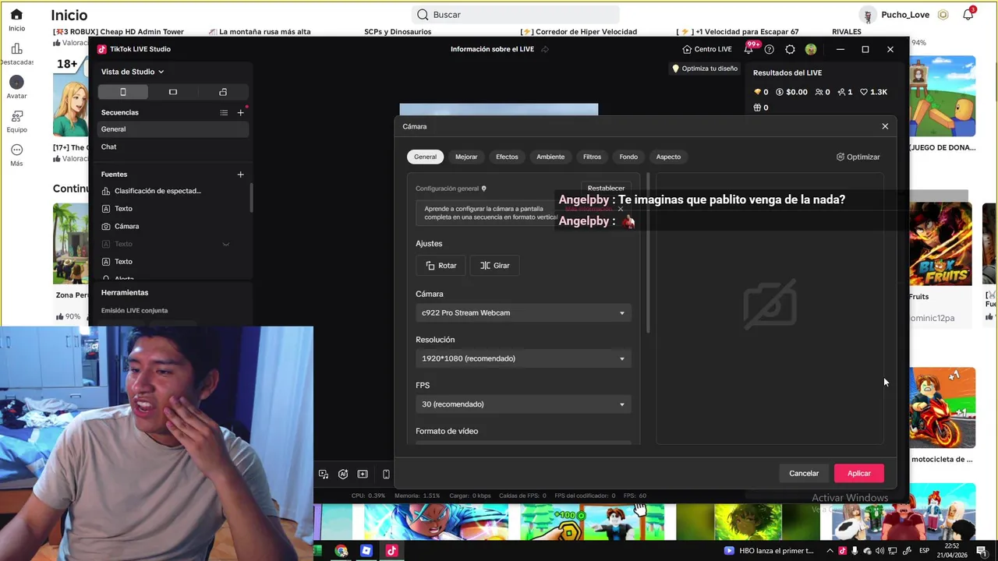
Task: Switch to the Fondo tab
Action: (628, 157)
